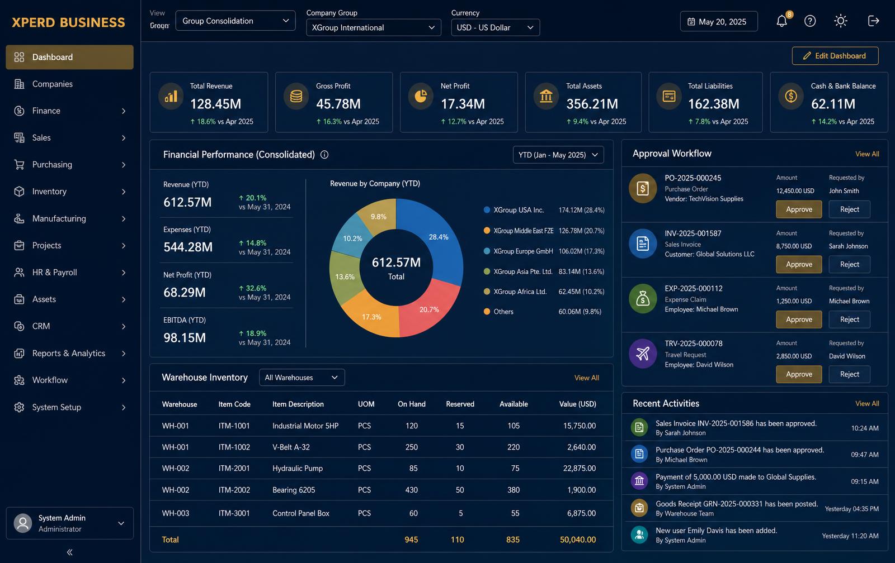Click the INV-2025-001587 invoice icon
Image resolution: width=895 pixels, height=563 pixels.
(643, 244)
